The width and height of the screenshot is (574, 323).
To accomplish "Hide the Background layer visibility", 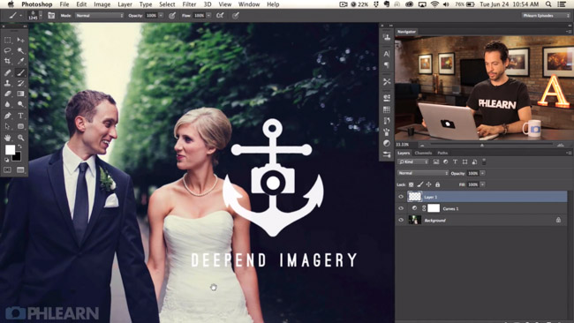I will click(401, 221).
